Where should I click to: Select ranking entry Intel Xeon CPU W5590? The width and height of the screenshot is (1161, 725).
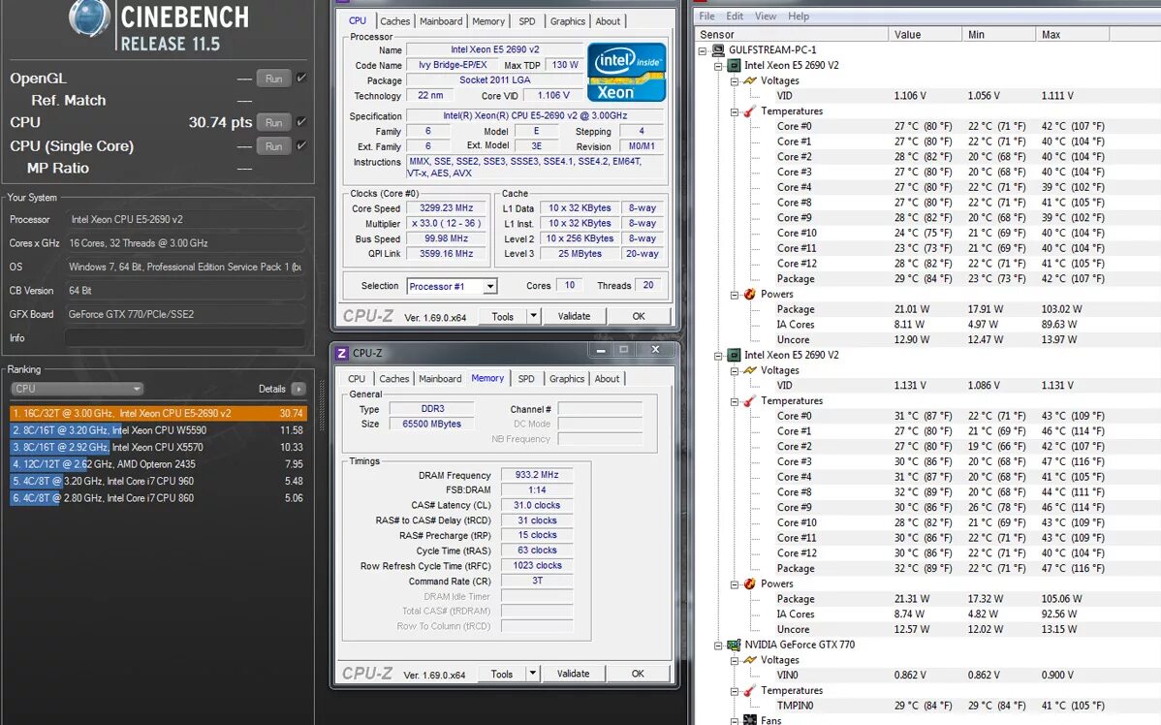tap(158, 430)
